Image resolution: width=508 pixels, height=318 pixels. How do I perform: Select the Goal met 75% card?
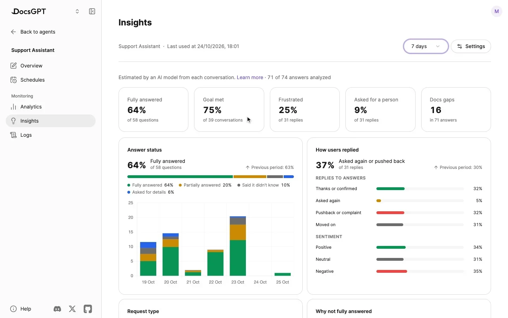coord(229,110)
